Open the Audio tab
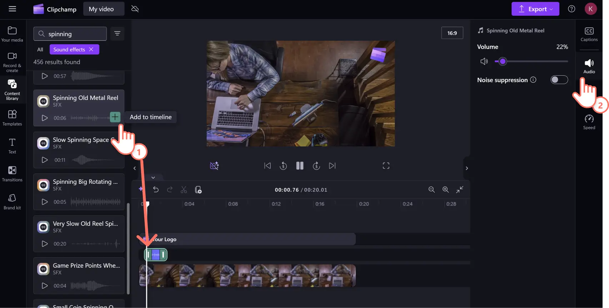The height and width of the screenshot is (308, 609). [x=589, y=66]
